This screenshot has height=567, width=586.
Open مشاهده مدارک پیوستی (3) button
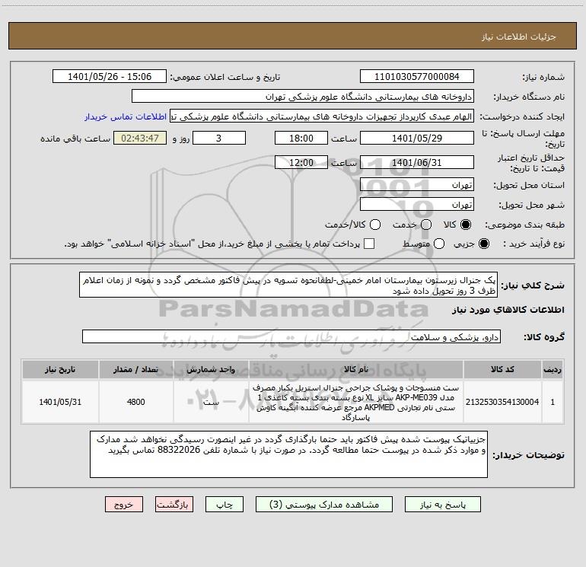(x=324, y=505)
